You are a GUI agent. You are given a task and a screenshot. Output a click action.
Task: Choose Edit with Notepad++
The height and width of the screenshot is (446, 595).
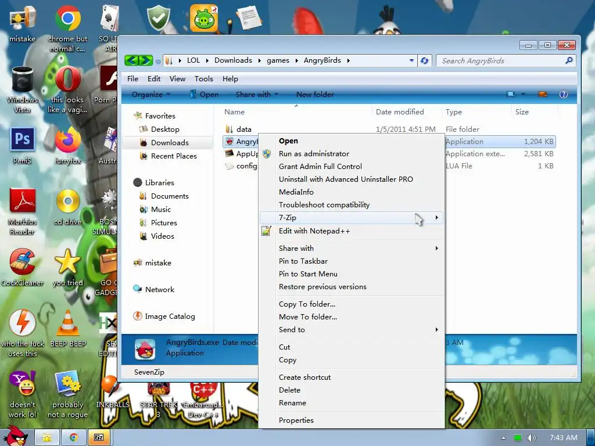coord(314,231)
